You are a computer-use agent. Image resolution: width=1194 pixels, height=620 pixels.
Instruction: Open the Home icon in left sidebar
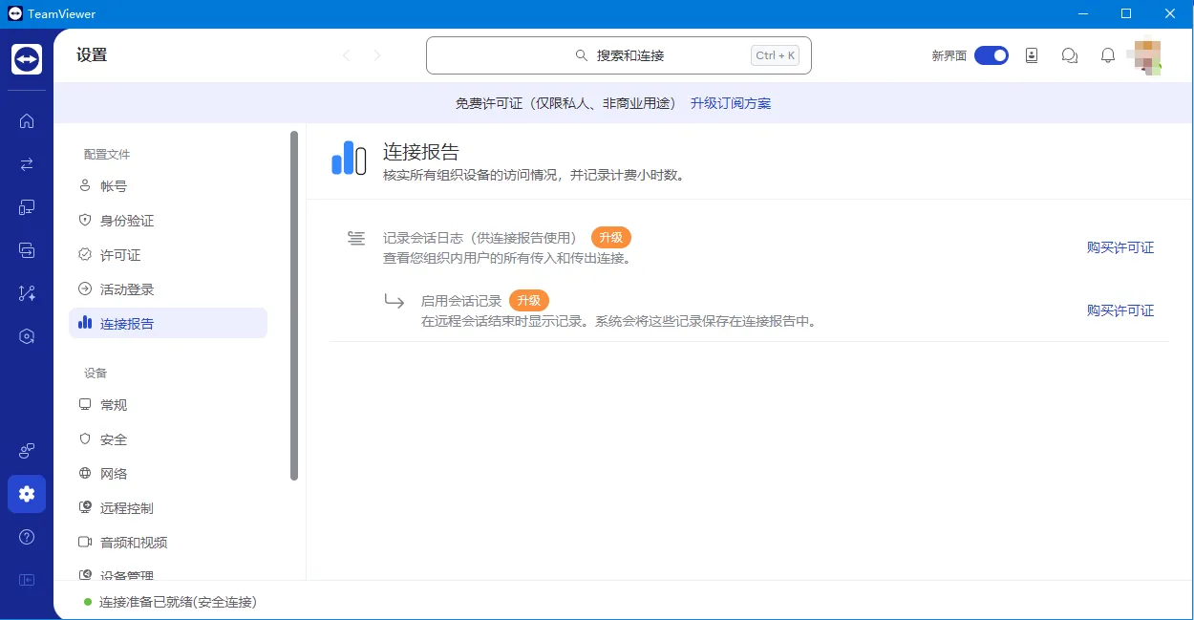coord(27,121)
